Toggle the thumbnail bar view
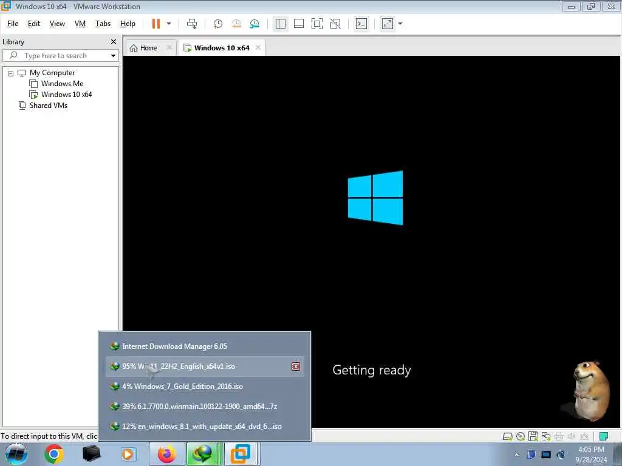Image resolution: width=622 pixels, height=466 pixels. click(299, 24)
